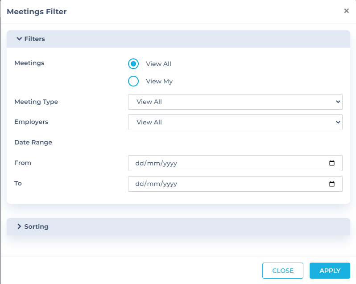Click the View My label text
Screen dimensions: 356x284
[x=159, y=81]
